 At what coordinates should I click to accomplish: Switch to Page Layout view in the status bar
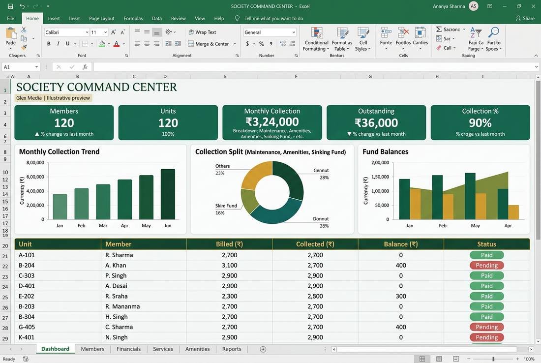click(439, 359)
